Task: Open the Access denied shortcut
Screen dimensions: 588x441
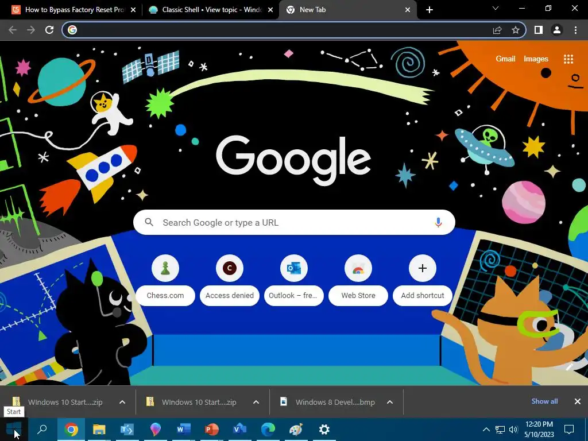Action: [230, 280]
